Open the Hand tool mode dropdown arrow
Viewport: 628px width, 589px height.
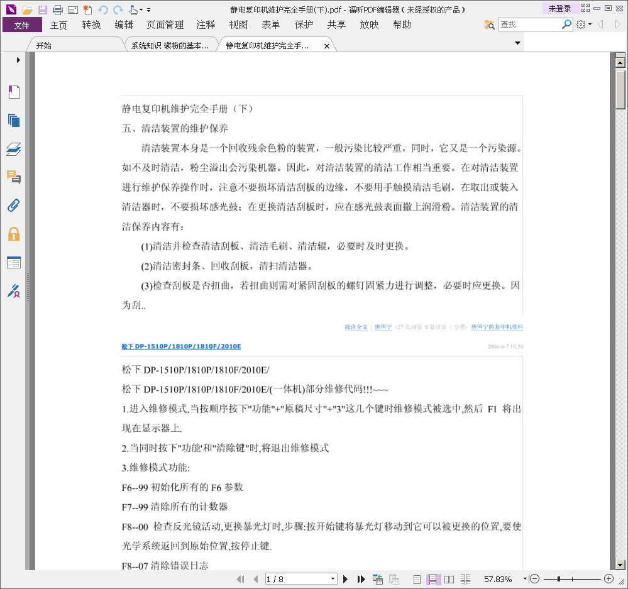141,10
